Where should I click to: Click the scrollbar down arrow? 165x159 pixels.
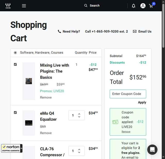click(163, 157)
